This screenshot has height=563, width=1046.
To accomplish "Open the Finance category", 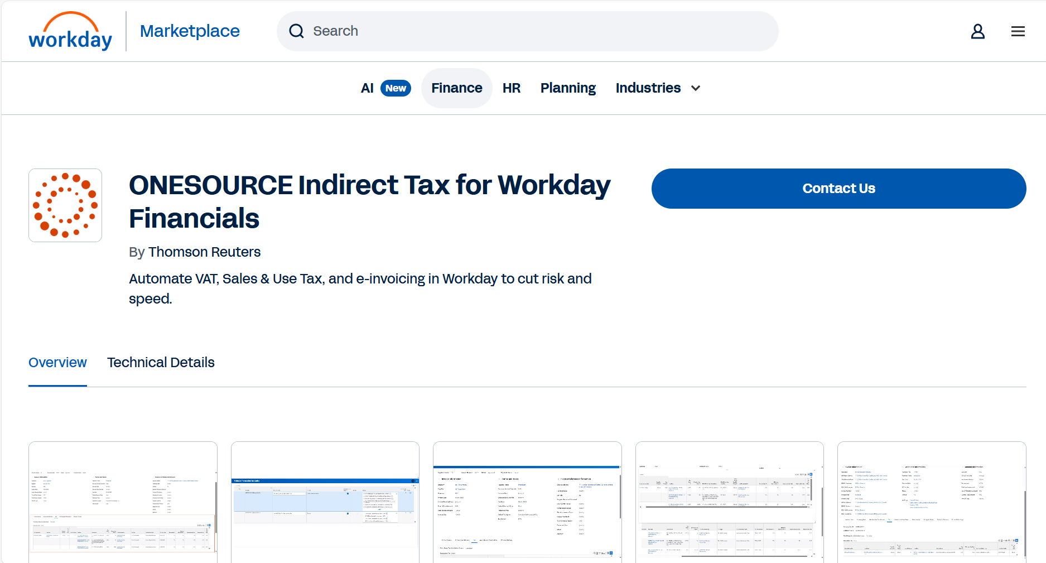I will tap(456, 88).
